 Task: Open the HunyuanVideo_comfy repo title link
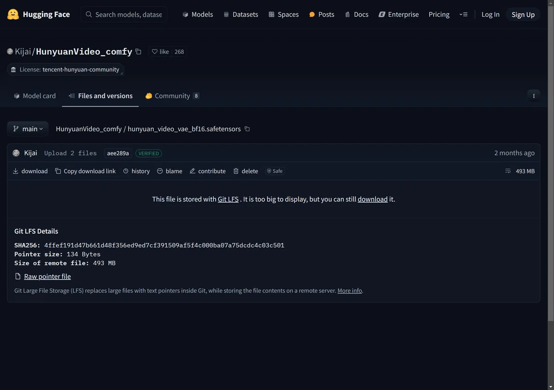84,52
